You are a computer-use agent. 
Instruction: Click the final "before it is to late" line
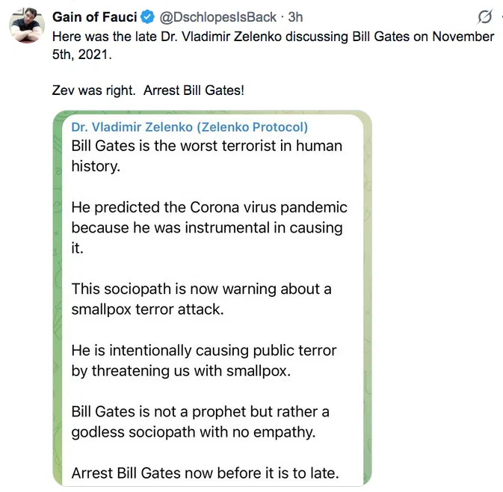coord(205,473)
